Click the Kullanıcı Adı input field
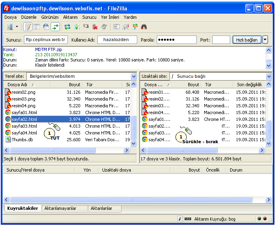 (x=117, y=40)
